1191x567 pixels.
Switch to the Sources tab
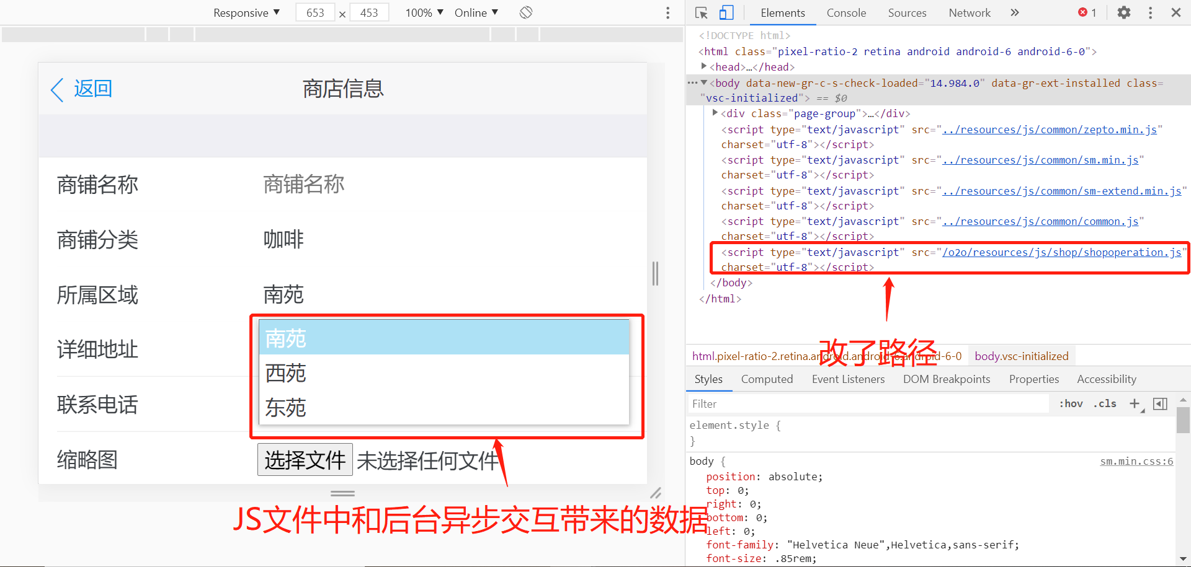pyautogui.click(x=907, y=12)
